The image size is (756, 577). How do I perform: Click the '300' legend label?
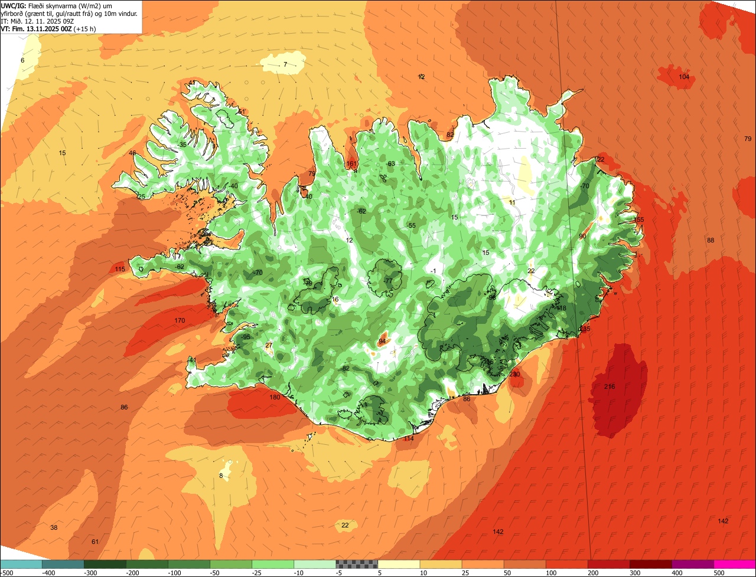[635, 572]
